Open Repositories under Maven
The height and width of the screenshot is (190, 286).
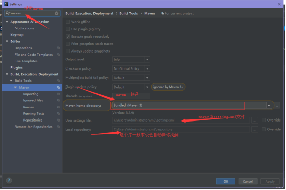pos(33,120)
